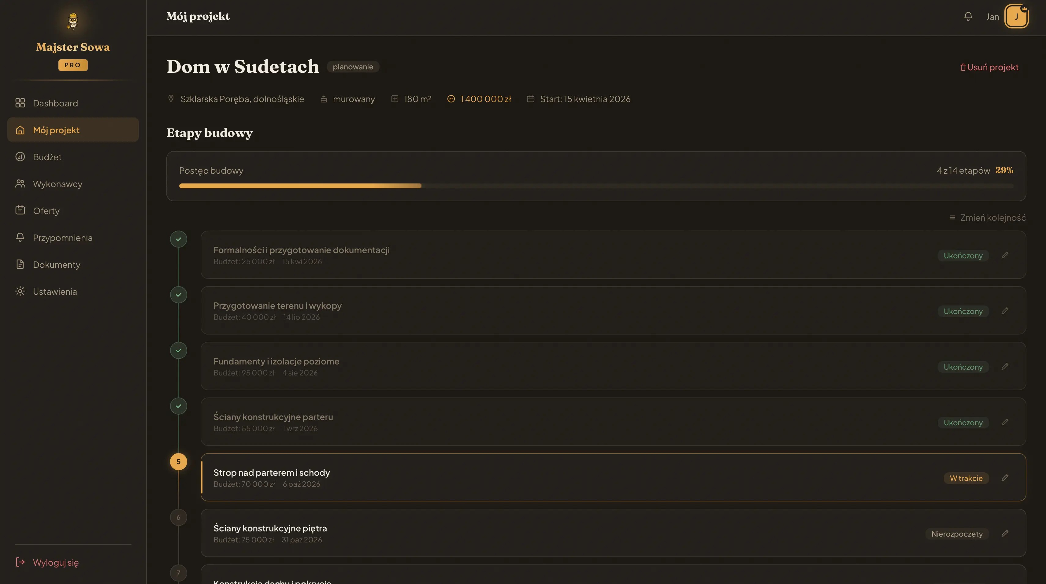Open Ukończony status of Ściany konstrukcyjne parteru
Viewport: 1046px width, 584px height.
tap(963, 422)
